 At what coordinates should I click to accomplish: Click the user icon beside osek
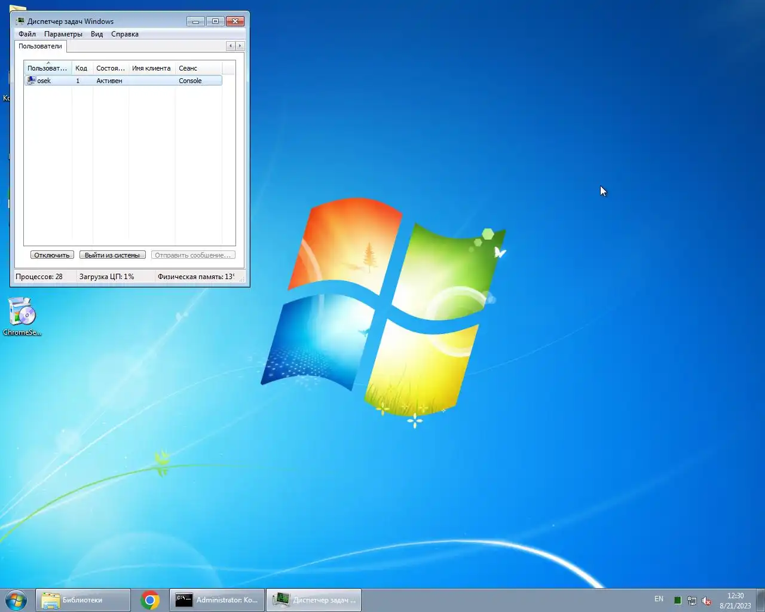[31, 81]
